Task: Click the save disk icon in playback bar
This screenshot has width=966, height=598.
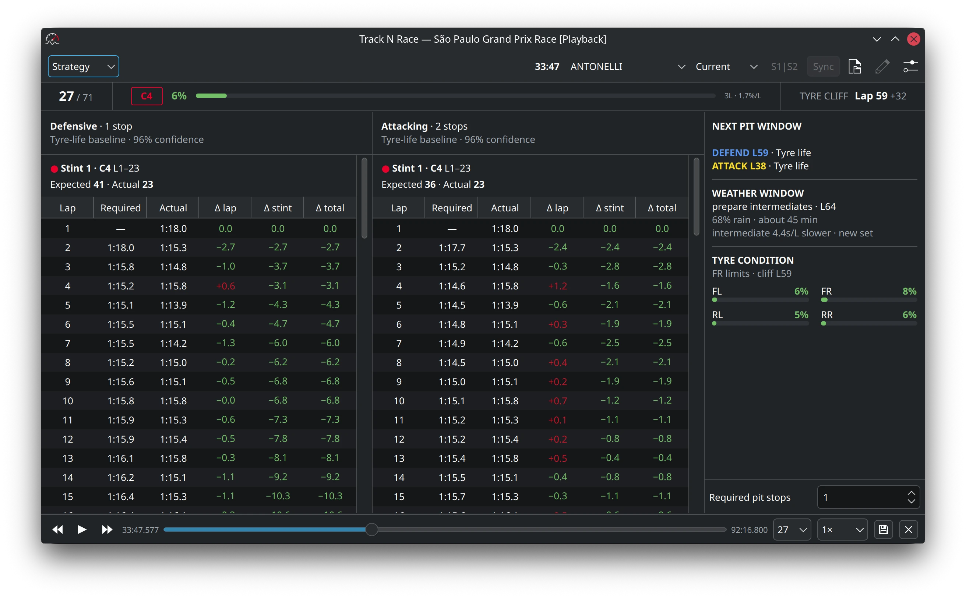Action: coord(884,530)
